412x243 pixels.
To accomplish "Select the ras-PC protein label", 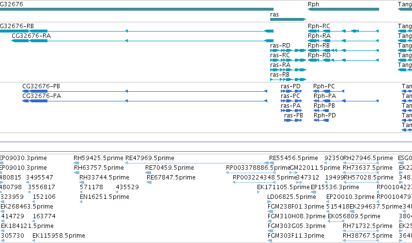I will tap(290, 96).
